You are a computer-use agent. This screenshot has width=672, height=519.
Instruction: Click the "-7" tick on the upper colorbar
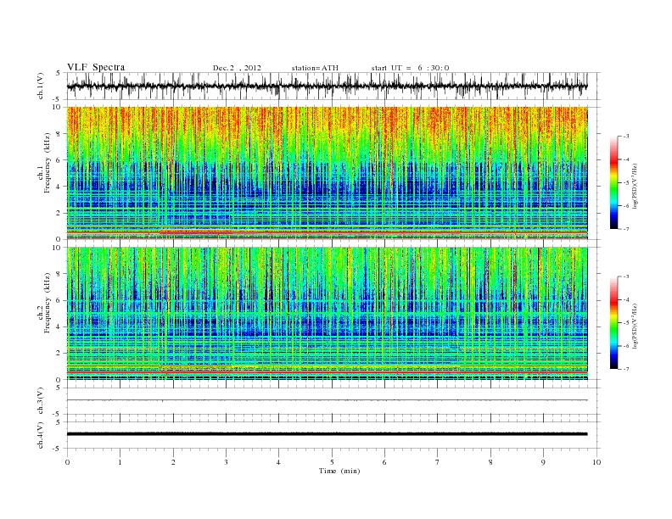(625, 229)
